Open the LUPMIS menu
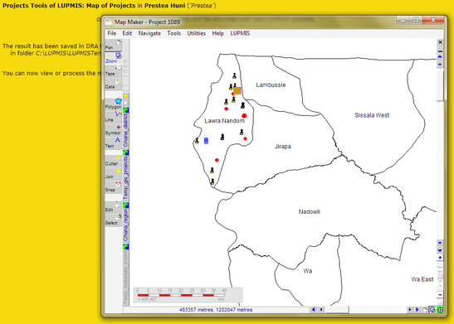Image resolution: width=454 pixels, height=324 pixels. (x=240, y=33)
